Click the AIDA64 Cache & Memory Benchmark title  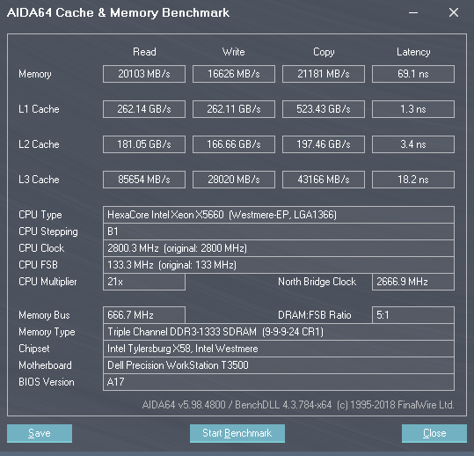tap(118, 13)
